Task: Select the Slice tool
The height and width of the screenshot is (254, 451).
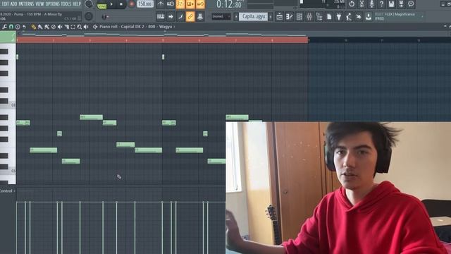Action: (66, 27)
